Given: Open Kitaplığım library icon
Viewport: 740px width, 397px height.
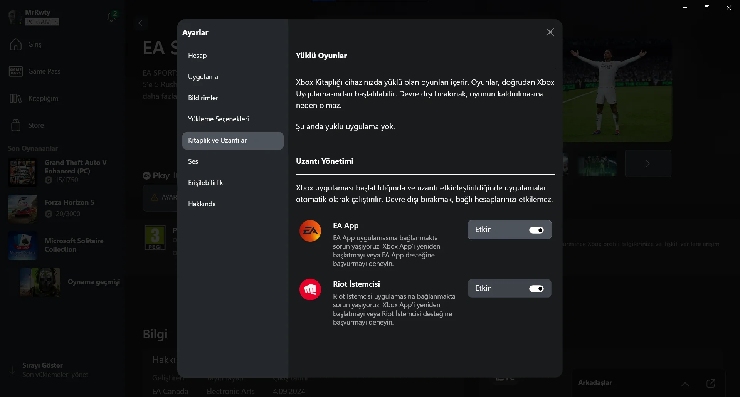Looking at the screenshot, I should point(16,98).
